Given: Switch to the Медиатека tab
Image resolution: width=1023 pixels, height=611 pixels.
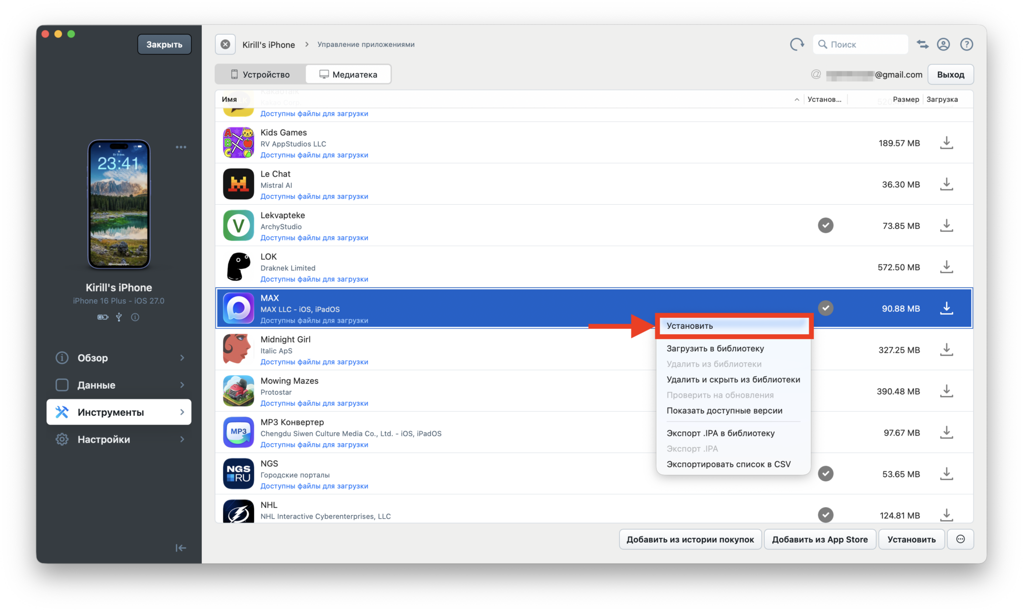Looking at the screenshot, I should tap(348, 74).
